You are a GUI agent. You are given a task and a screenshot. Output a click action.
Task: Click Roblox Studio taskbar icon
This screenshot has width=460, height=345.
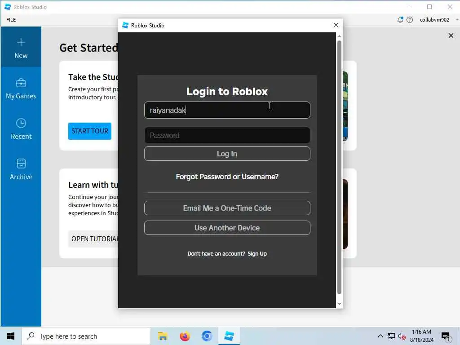[229, 336]
